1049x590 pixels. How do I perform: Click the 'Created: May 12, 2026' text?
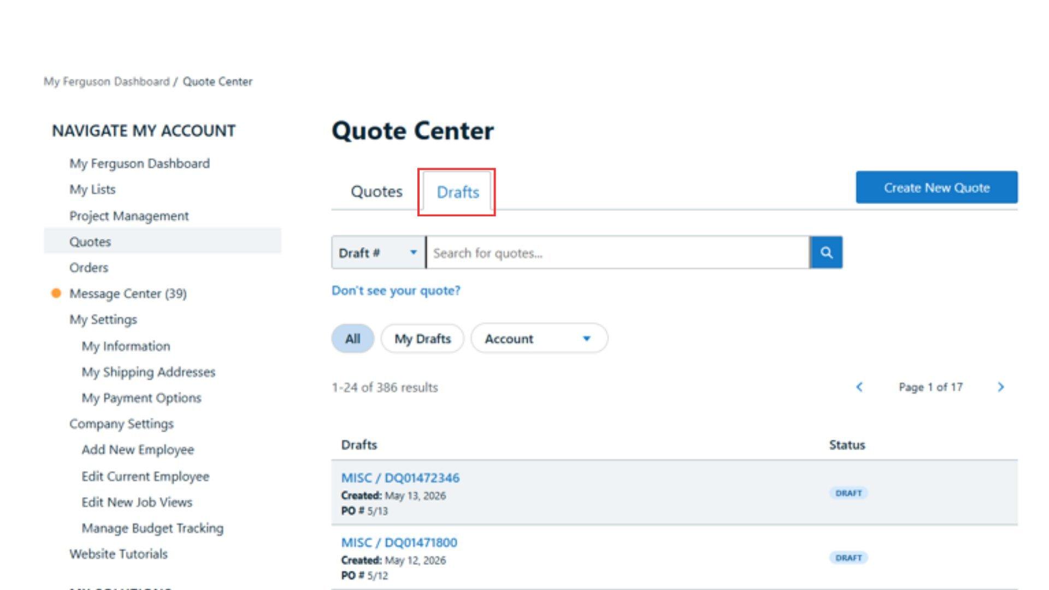pyautogui.click(x=393, y=560)
